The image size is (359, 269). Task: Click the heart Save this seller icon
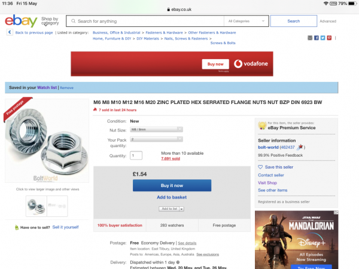pyautogui.click(x=260, y=167)
